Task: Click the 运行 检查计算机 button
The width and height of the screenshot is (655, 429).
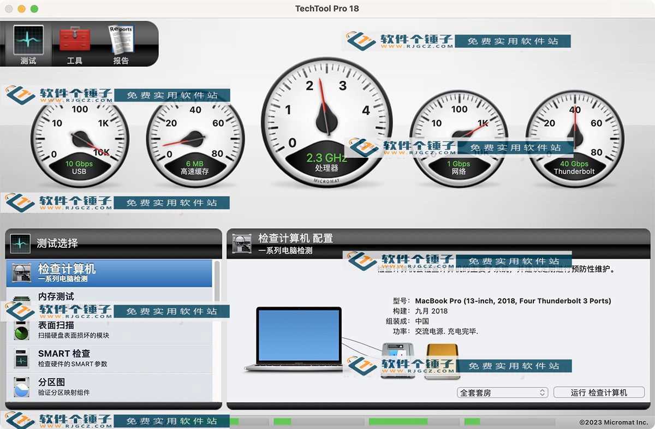Action: [599, 392]
